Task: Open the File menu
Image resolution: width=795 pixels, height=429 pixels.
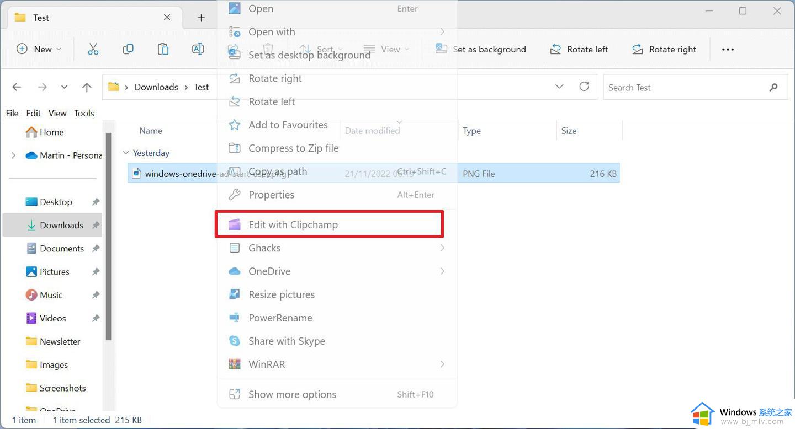Action: pyautogui.click(x=12, y=113)
